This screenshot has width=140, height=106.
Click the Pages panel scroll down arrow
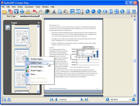pyautogui.click(x=38, y=92)
